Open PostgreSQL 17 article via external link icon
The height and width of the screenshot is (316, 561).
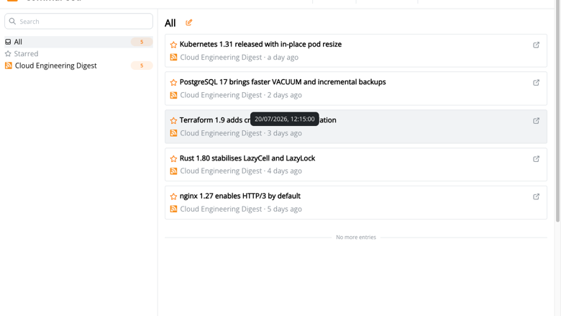coord(536,82)
